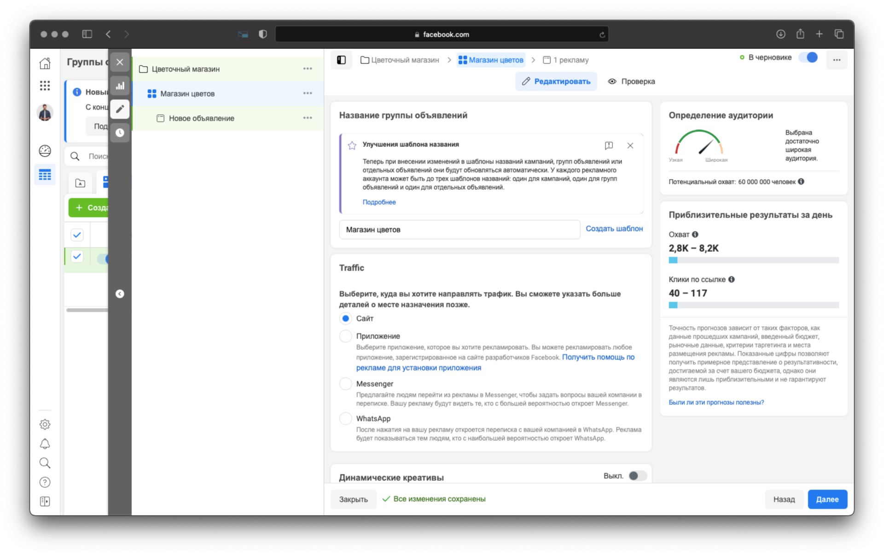Turn on the Динамические креативы switch
The width and height of the screenshot is (884, 555).
637,476
